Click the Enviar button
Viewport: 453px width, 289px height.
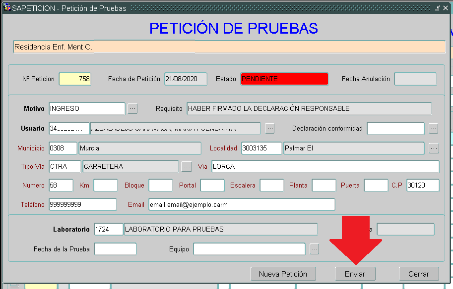355,274
